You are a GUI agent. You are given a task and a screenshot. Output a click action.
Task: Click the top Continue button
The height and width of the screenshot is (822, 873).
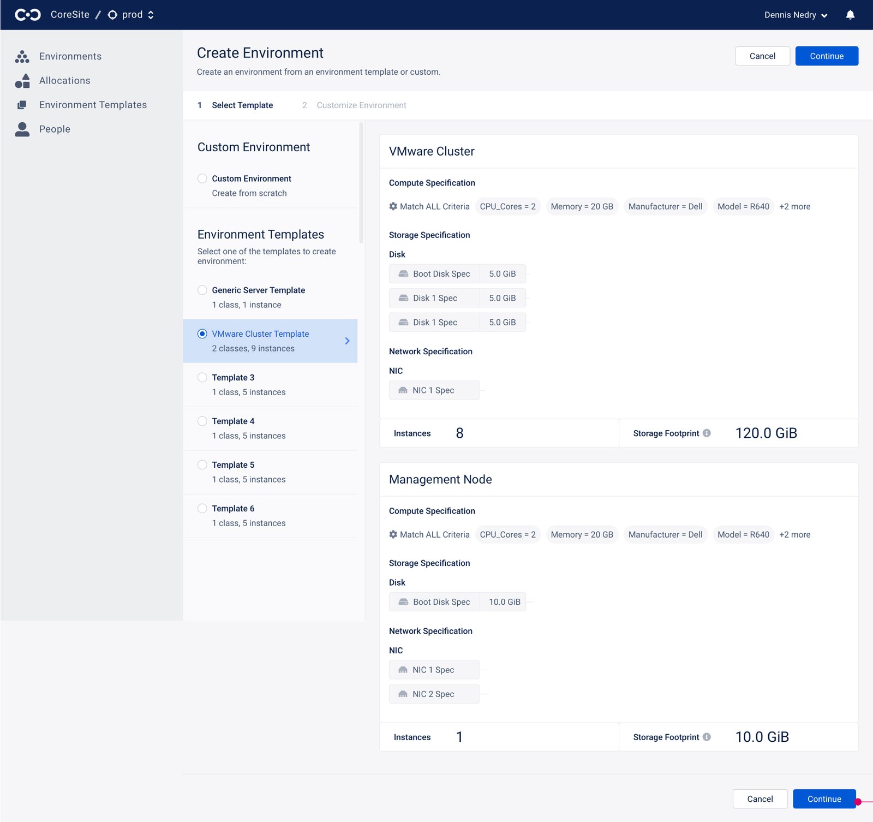click(826, 56)
